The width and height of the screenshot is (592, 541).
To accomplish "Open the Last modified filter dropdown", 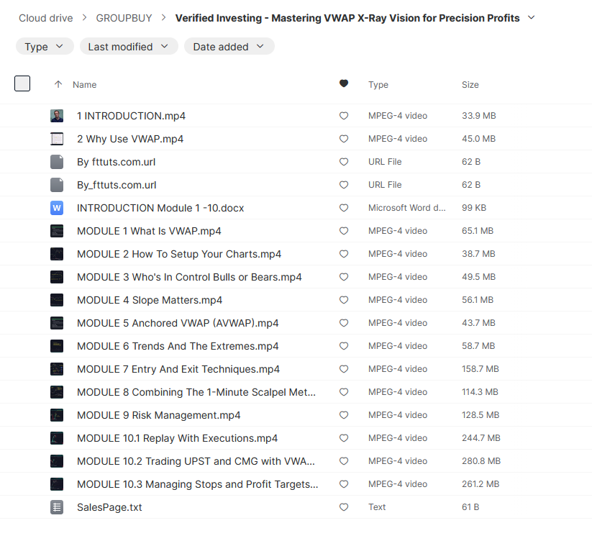I will tap(129, 47).
